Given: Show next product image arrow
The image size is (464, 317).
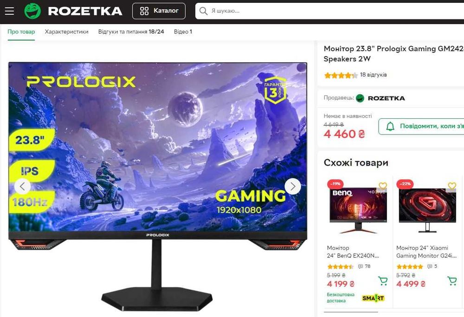Looking at the screenshot, I should [x=293, y=187].
